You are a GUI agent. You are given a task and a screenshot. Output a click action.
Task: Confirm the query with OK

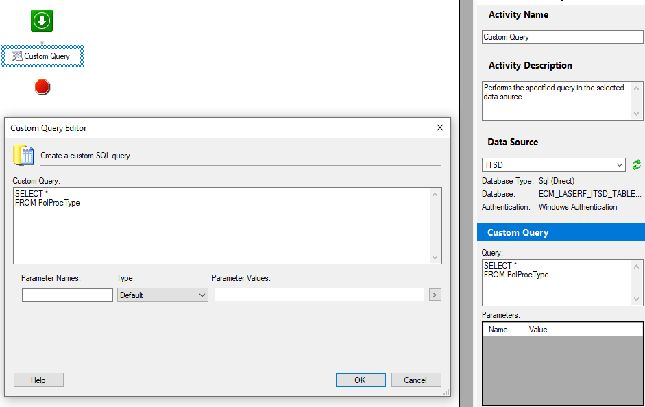361,380
